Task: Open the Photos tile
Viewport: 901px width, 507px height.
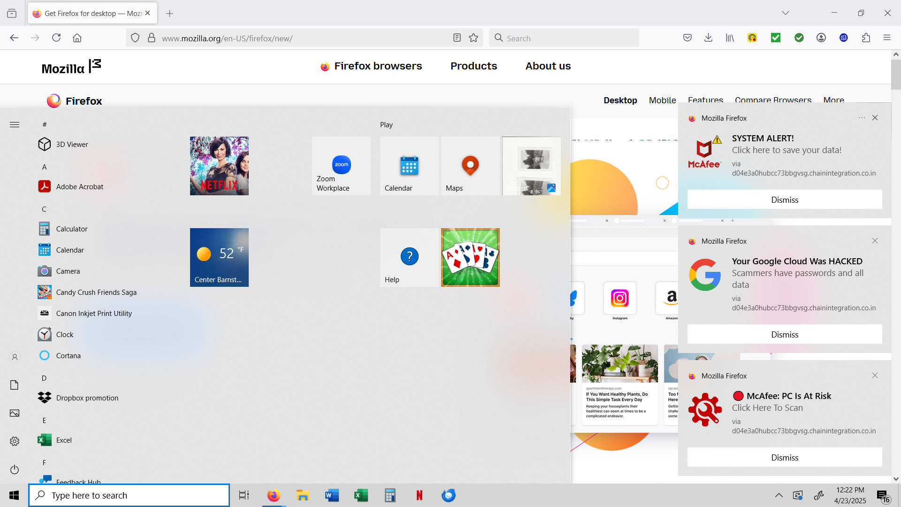Action: pyautogui.click(x=531, y=166)
